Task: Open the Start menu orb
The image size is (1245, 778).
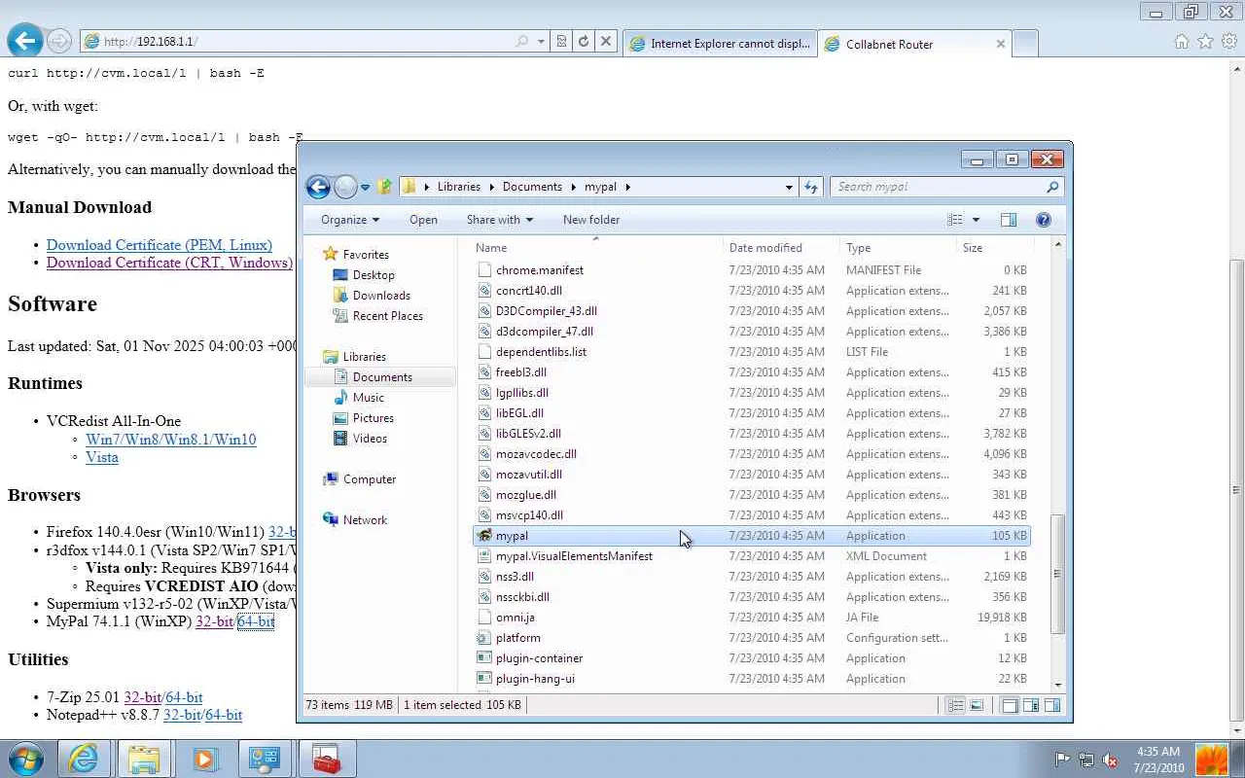Action: (25, 759)
